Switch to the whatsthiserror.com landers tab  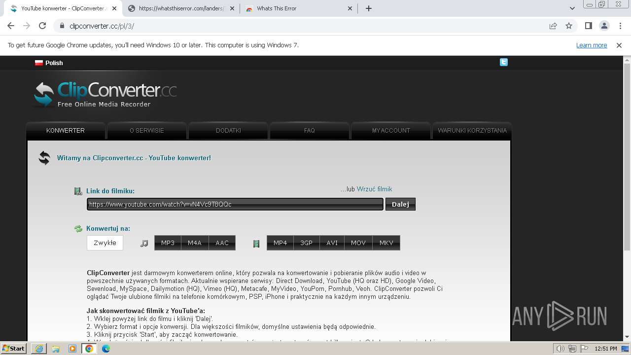[x=181, y=8]
